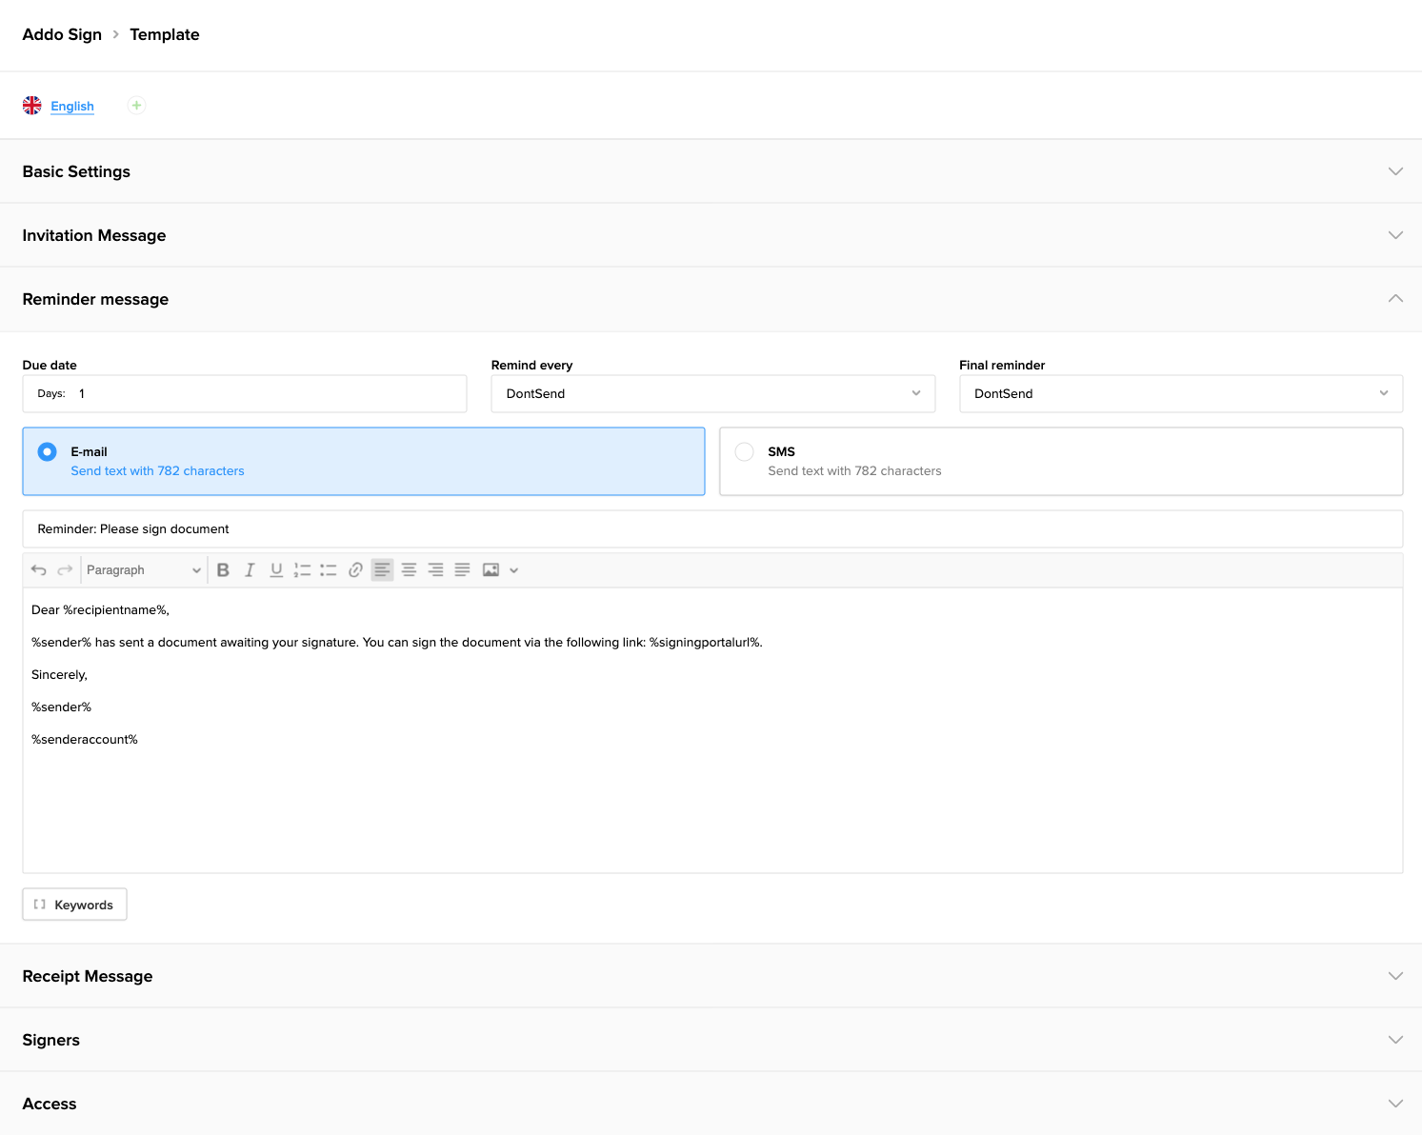The image size is (1422, 1135).
Task: Underline selected reminder text
Action: point(276,569)
